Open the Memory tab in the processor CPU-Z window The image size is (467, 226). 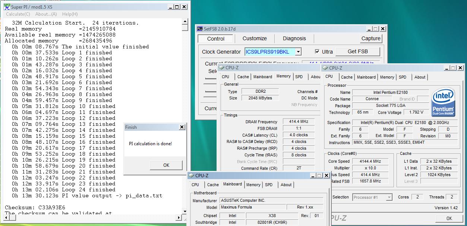click(x=387, y=77)
